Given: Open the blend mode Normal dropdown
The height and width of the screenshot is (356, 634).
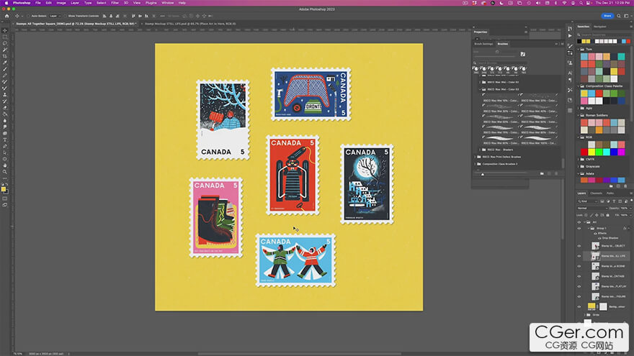Looking at the screenshot, I should [x=592, y=209].
